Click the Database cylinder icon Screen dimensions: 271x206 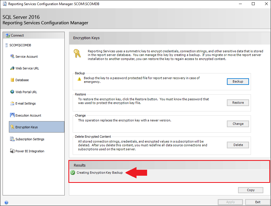[12, 80]
